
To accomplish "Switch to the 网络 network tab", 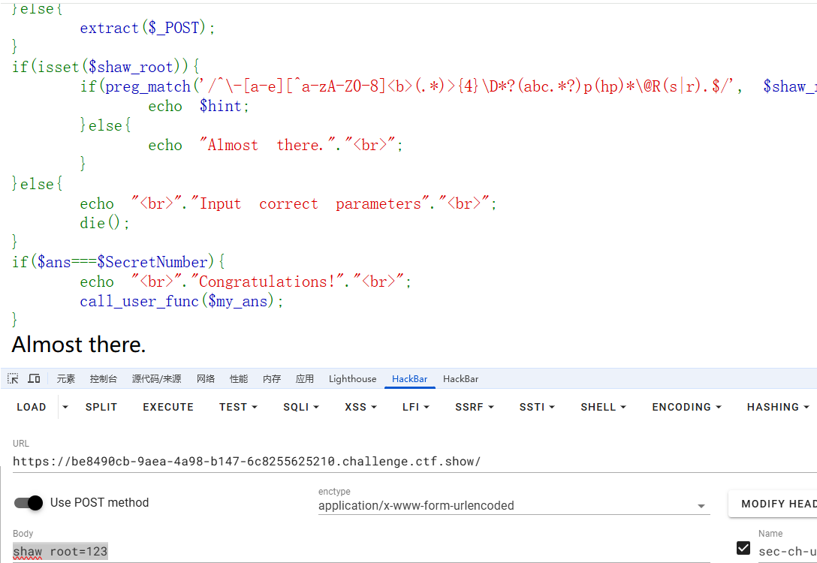I will (x=207, y=379).
